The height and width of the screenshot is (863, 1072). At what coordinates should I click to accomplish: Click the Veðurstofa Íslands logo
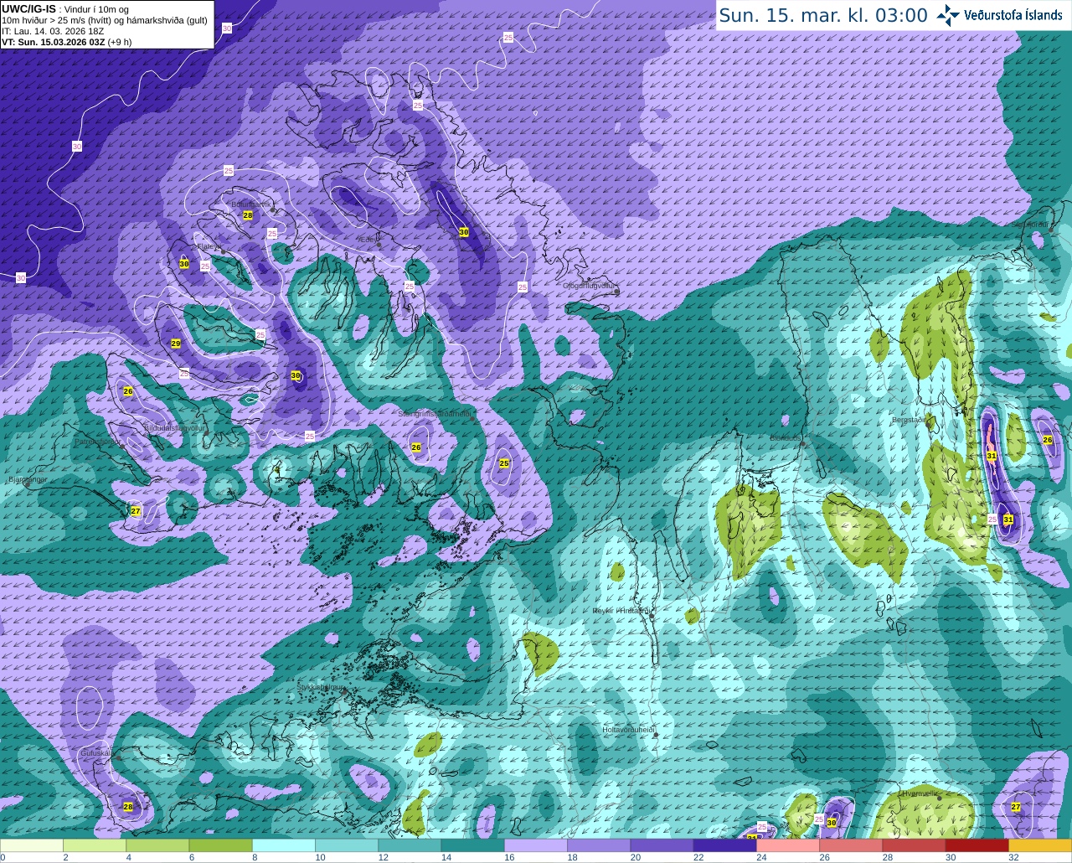pyautogui.click(x=1000, y=15)
